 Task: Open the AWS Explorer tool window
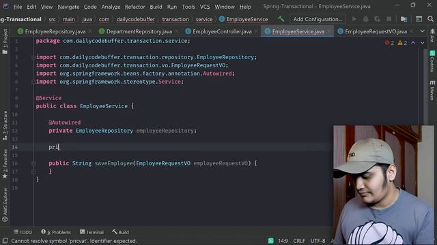(5, 204)
